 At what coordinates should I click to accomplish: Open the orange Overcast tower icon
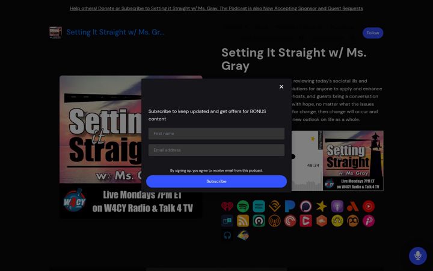pos(274,221)
